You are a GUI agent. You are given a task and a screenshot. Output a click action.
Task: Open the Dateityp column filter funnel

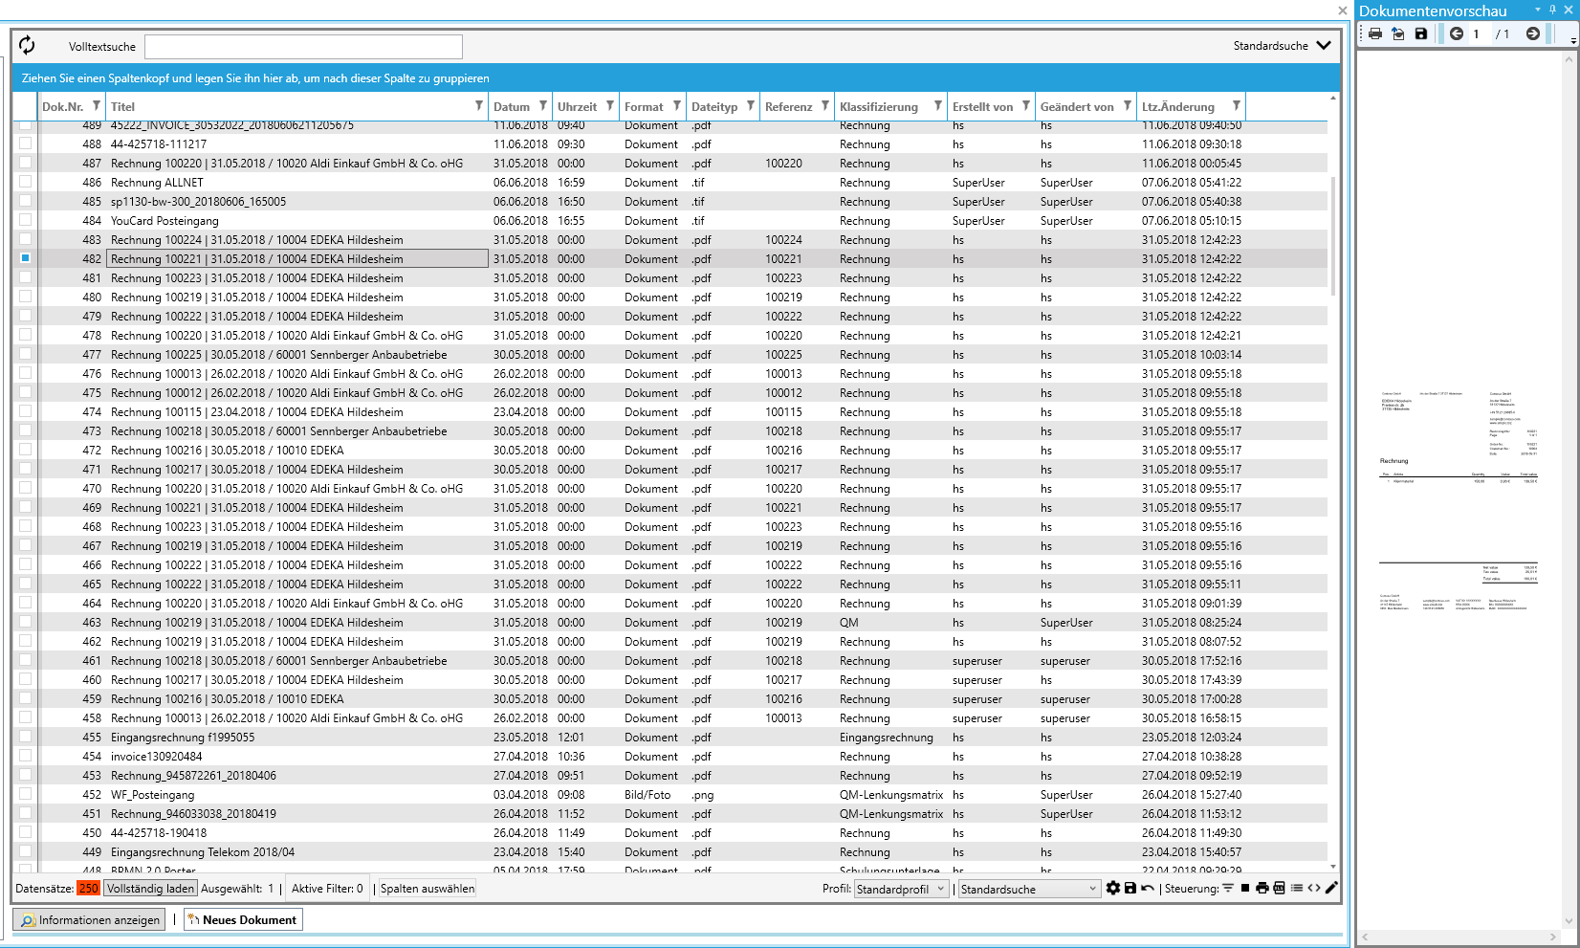click(751, 105)
